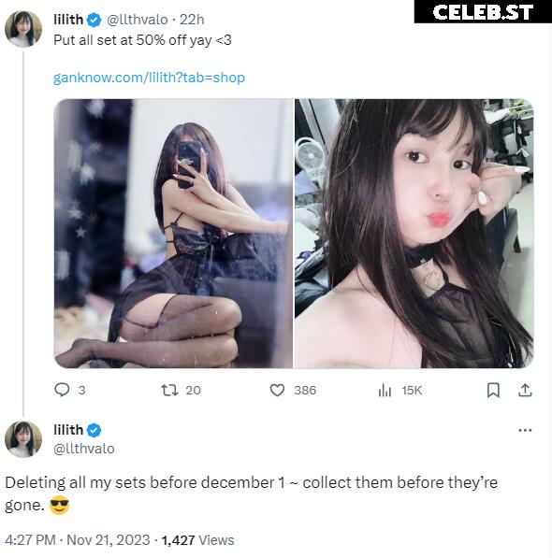
Task: Click the CELEB.ST watermark banner
Action: coord(483,12)
